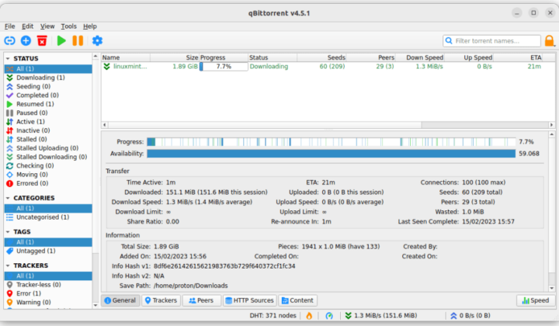This screenshot has height=326, width=559.
Task: Select the Stalled (0) status filter
Action: tap(48, 139)
